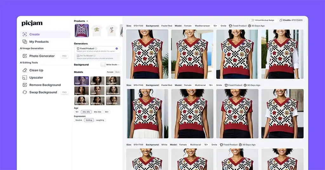This screenshot has height=170, width=325.
Task: Open the Upscaler tool icon
Action: tap(25, 77)
